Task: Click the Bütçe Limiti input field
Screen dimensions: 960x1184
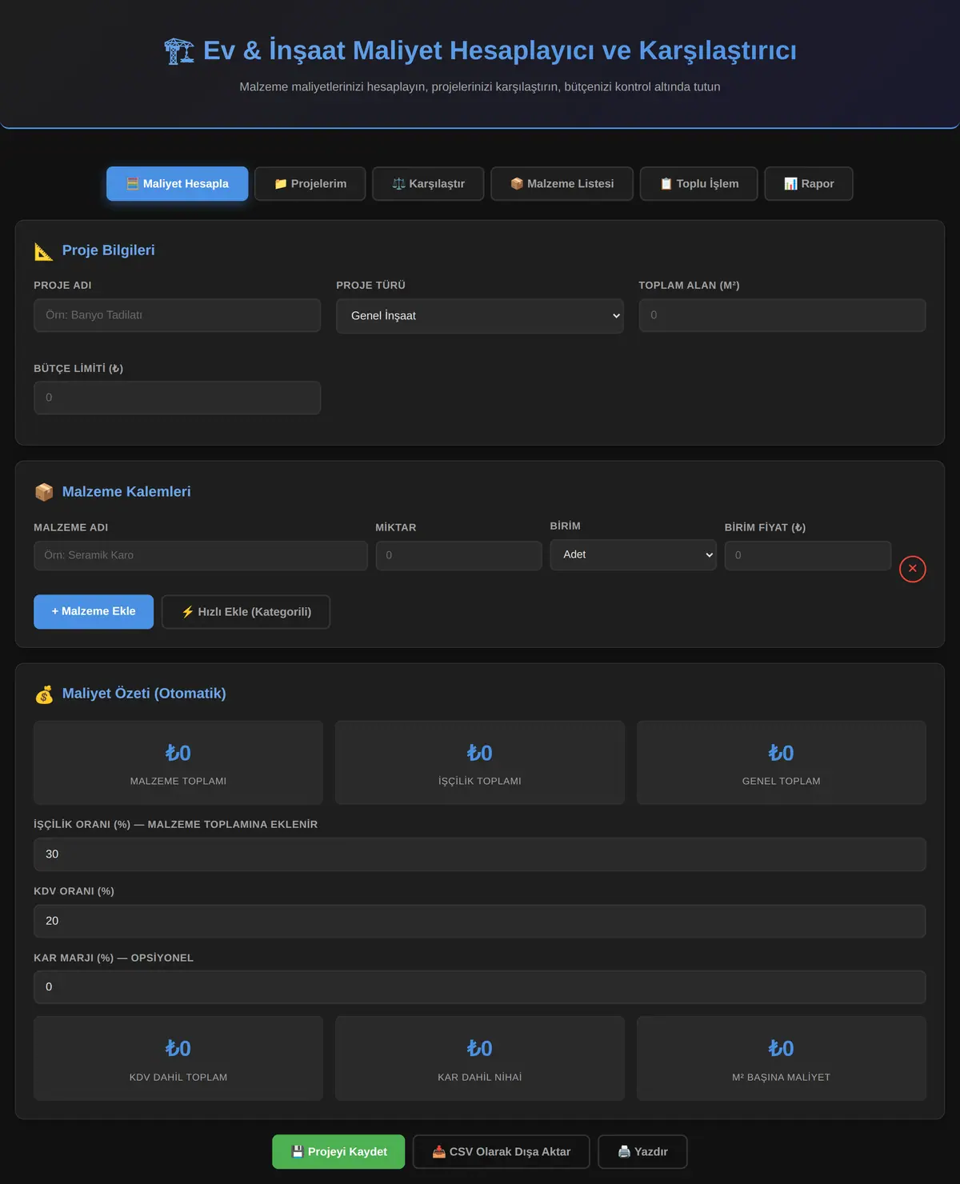Action: (x=178, y=398)
